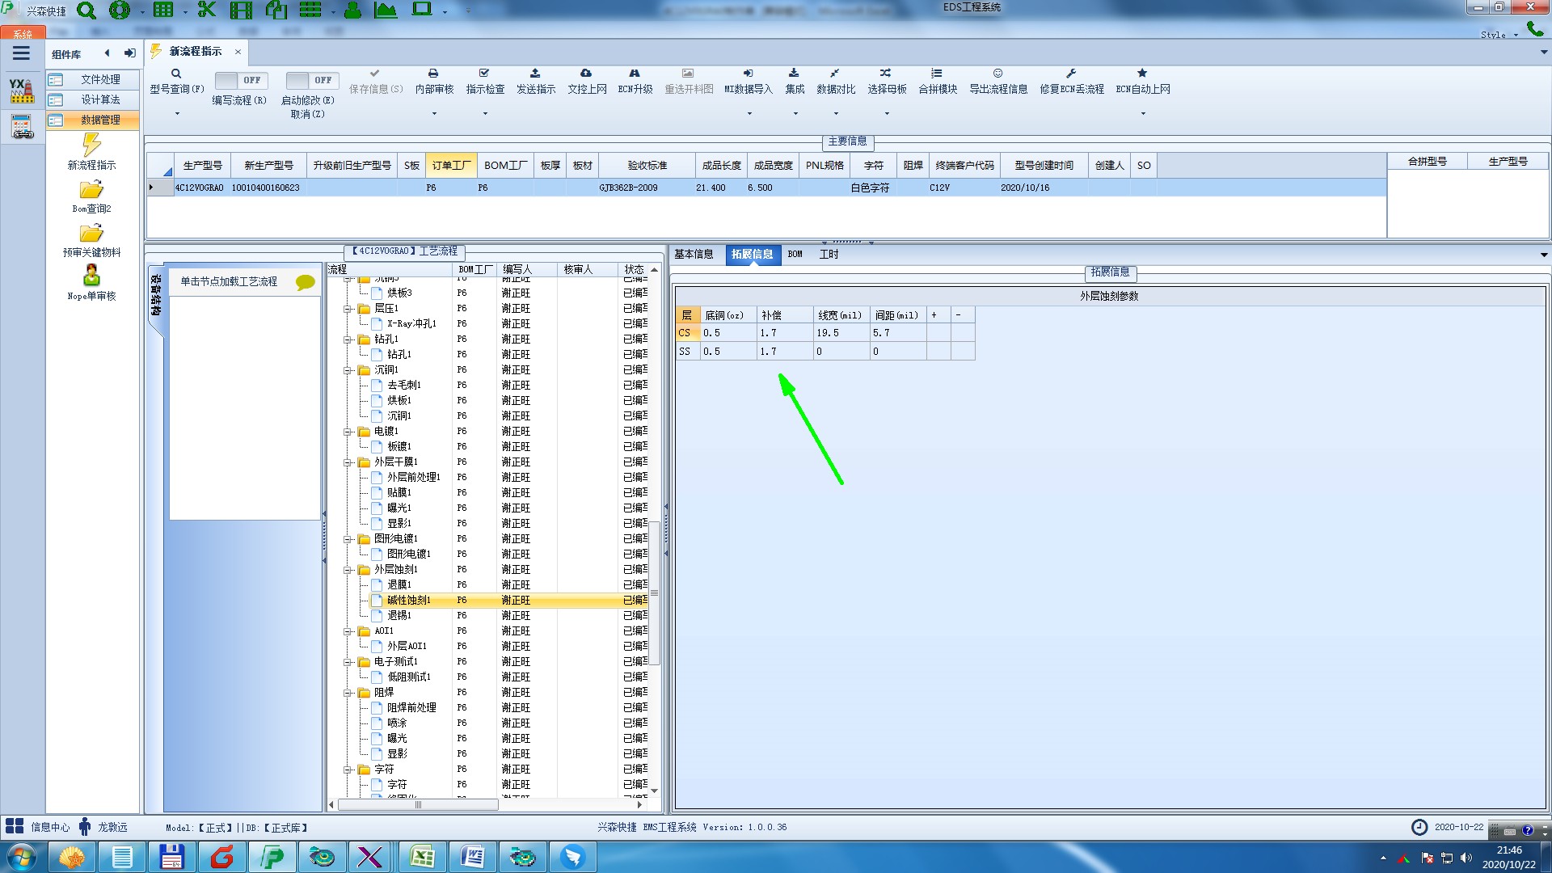Open Excel from the Windows taskbar
This screenshot has width=1552, height=873.
[422, 857]
